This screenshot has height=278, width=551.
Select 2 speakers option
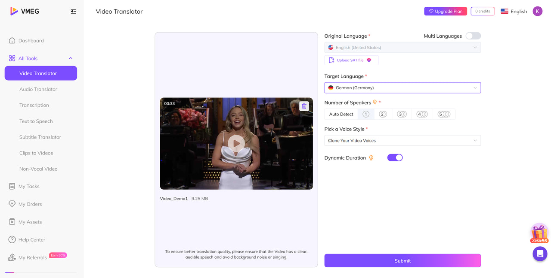pyautogui.click(x=383, y=114)
